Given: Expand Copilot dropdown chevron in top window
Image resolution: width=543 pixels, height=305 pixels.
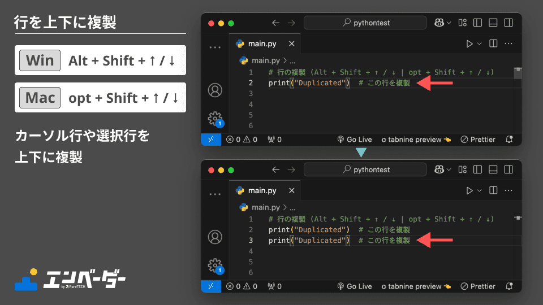Looking at the screenshot, I should (449, 23).
